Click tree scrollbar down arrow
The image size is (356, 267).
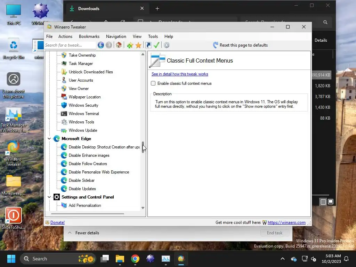(143, 208)
